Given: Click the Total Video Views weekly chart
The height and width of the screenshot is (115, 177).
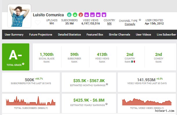Looking at the screenshot, I should [147, 102].
